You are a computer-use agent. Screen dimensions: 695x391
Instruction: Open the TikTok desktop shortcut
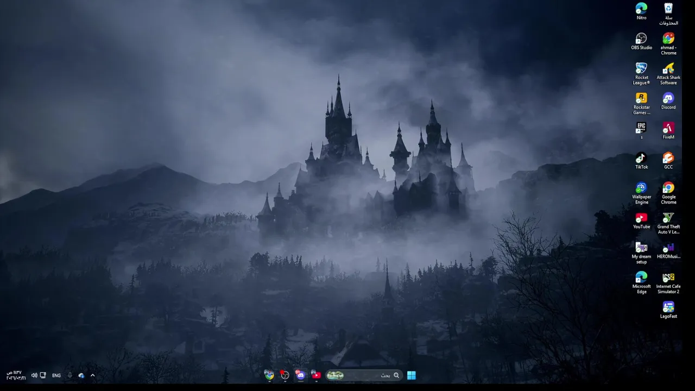(641, 160)
